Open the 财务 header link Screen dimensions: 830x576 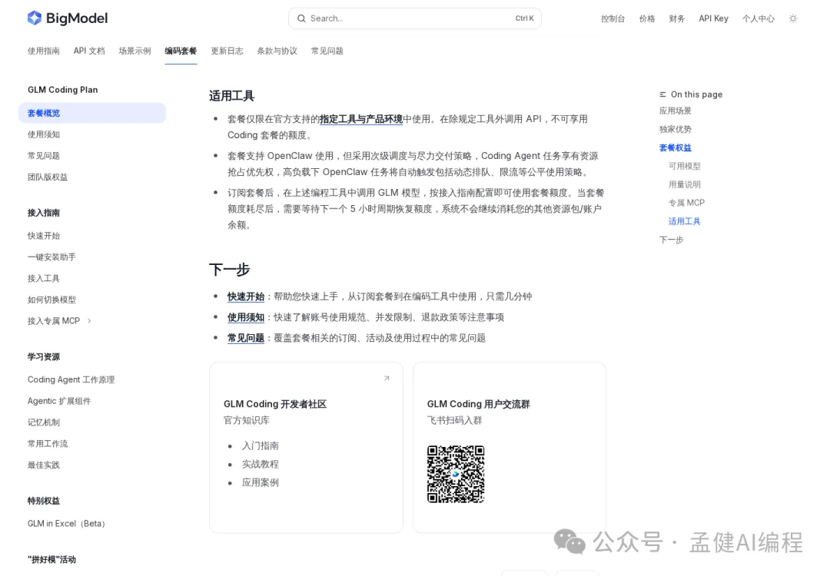tap(676, 18)
